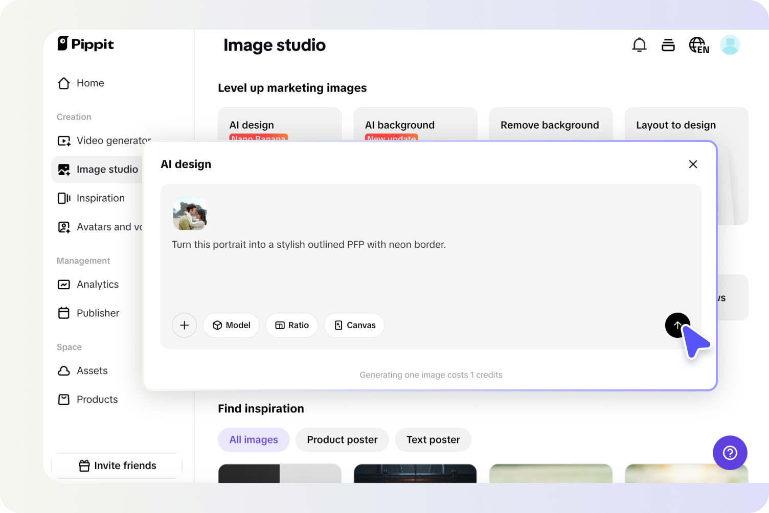Open the notifications bell
Image resolution: width=769 pixels, height=513 pixels.
point(639,45)
